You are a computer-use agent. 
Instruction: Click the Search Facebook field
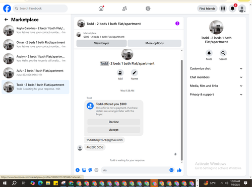(40, 9)
